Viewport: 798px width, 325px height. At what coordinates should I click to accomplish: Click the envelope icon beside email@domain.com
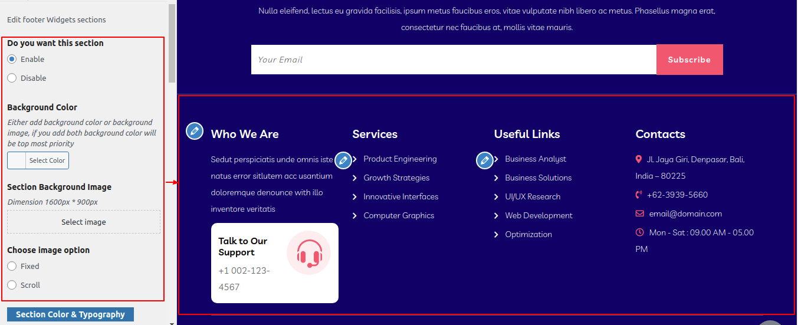pyautogui.click(x=639, y=214)
